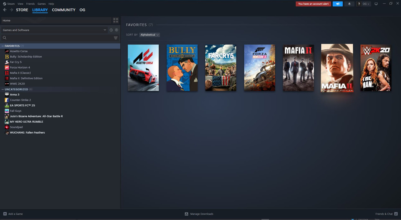Open the Help menu
The image size is (401, 220).
51,4
